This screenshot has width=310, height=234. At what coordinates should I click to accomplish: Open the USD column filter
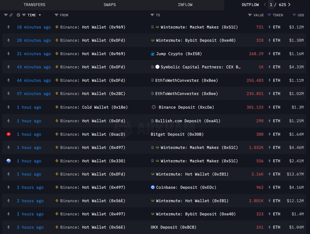(294, 15)
